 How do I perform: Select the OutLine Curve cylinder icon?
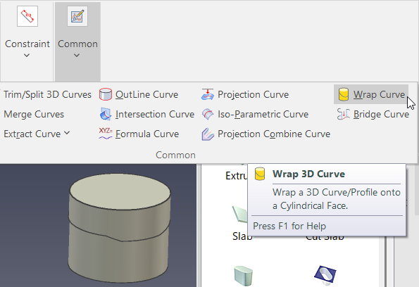click(106, 94)
